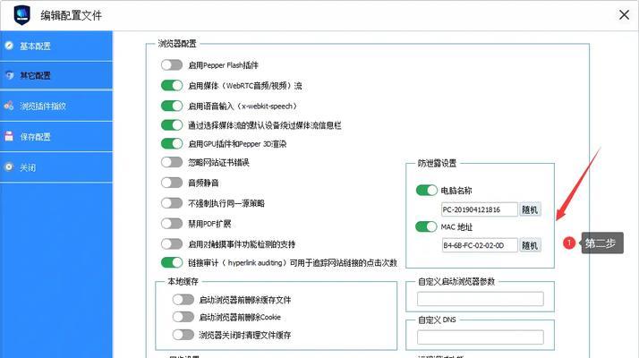Disable hyperlink auditing toggle

click(x=172, y=262)
